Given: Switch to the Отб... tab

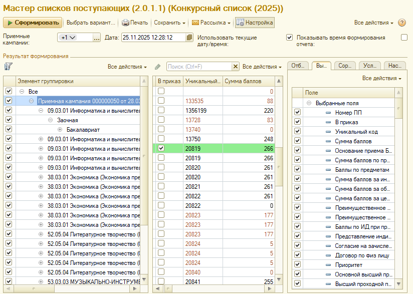Looking at the screenshot, I should [x=299, y=66].
